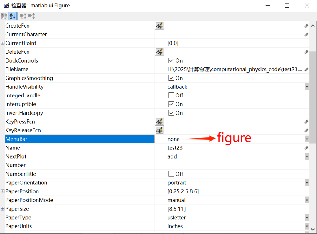Click the pencil icon in the Name row
Image resolution: width=317 pixels, height=234 pixels.
[x=306, y=148]
